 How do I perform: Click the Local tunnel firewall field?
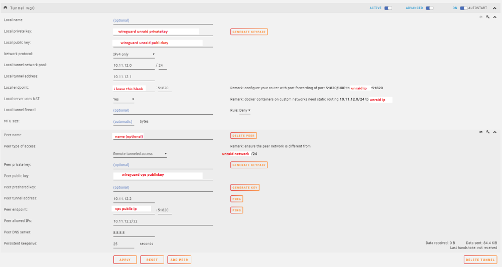[x=163, y=111]
